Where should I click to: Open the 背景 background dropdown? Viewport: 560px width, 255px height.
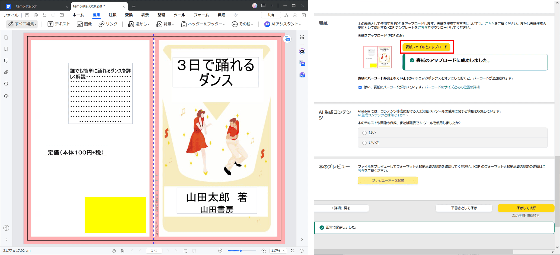coord(165,24)
